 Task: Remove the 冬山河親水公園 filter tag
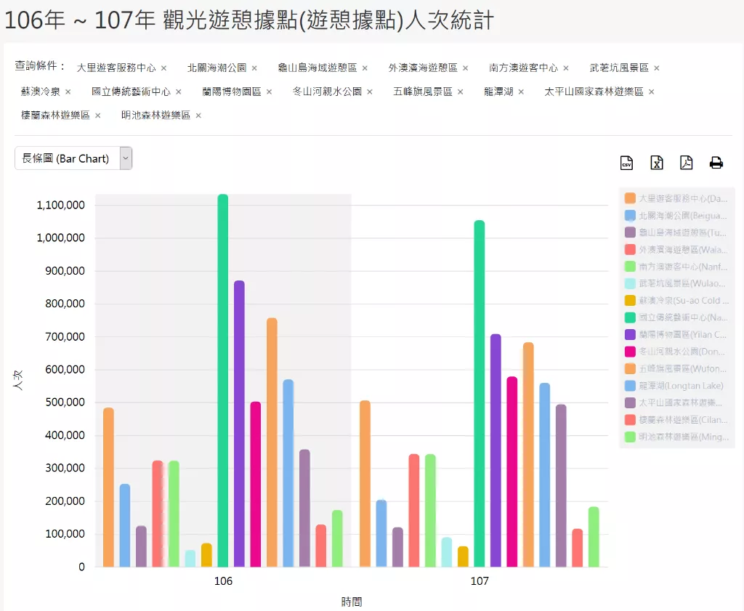click(x=370, y=92)
